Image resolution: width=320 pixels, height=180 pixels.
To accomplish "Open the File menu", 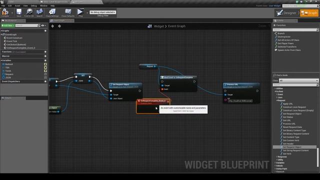I will coord(3,5).
